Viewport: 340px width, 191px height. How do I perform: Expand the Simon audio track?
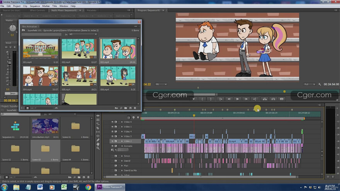(122, 156)
